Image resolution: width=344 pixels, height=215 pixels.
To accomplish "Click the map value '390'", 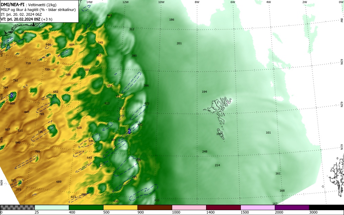I will [134, 56].
